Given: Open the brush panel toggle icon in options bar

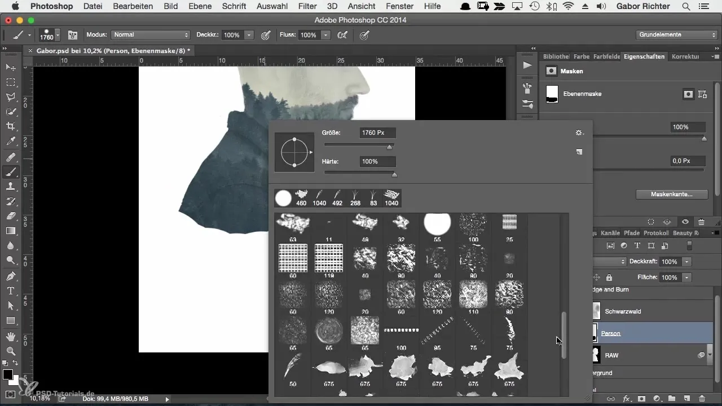Looking at the screenshot, I should coord(73,35).
